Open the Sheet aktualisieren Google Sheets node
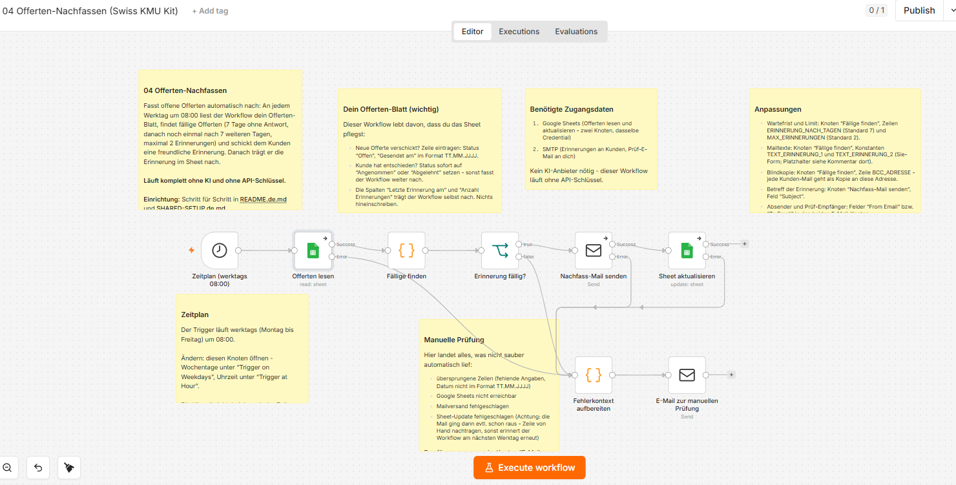 (x=687, y=251)
